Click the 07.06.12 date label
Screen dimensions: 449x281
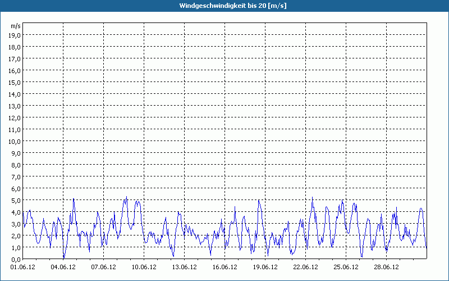click(x=104, y=267)
